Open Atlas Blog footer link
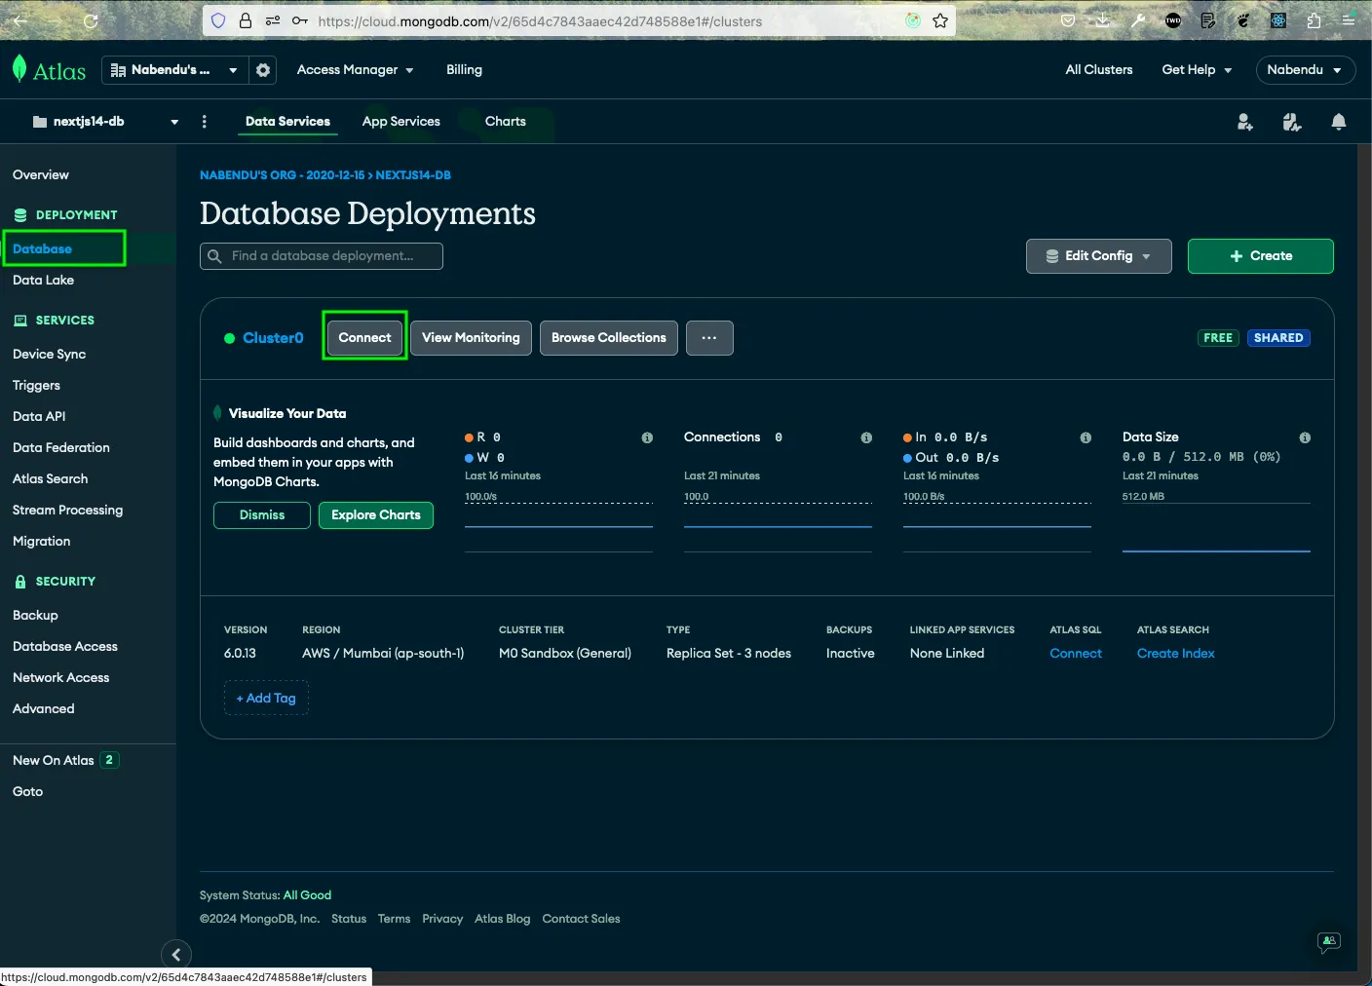Screen dimensions: 1372x986 pyautogui.click(x=503, y=919)
